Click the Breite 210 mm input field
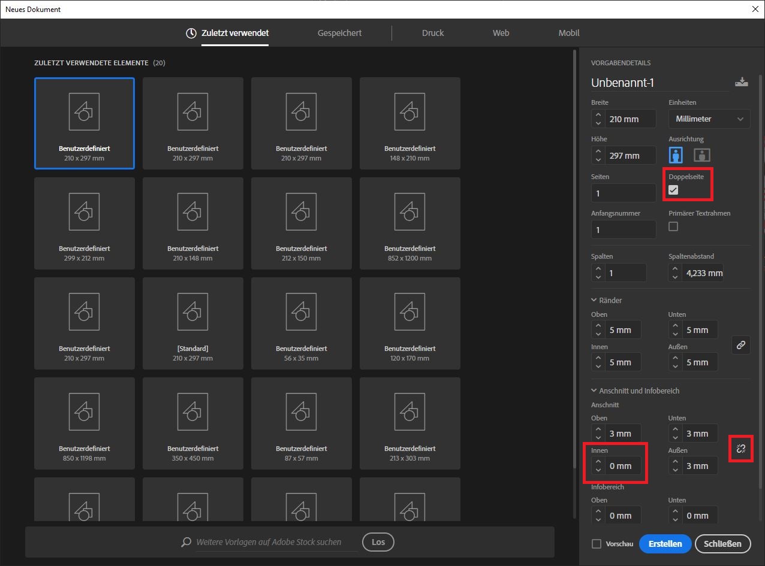 point(630,119)
